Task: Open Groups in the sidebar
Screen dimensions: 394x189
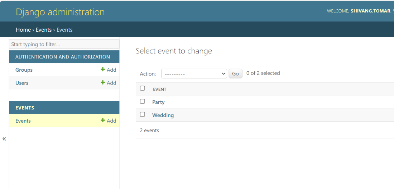Action: click(24, 70)
